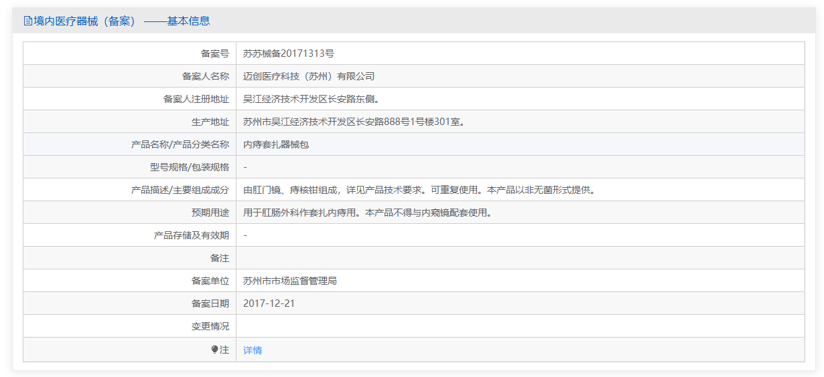Open the 详情 link
Screen dimensions: 824x377
point(253,350)
